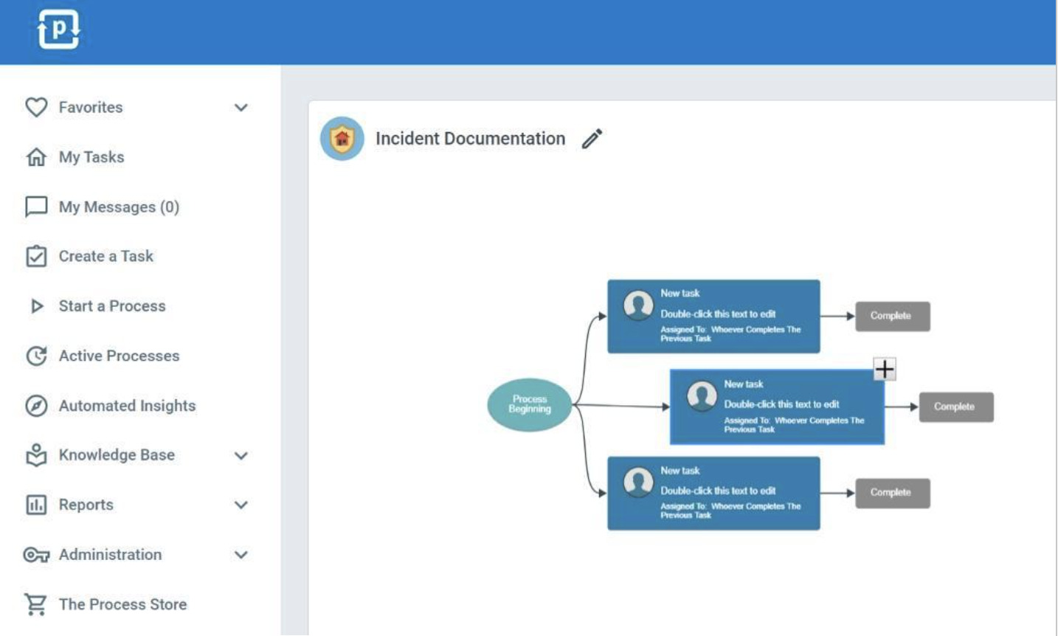1058x636 pixels.
Task: Click 'New task' title in bottom task
Action: pyautogui.click(x=680, y=470)
